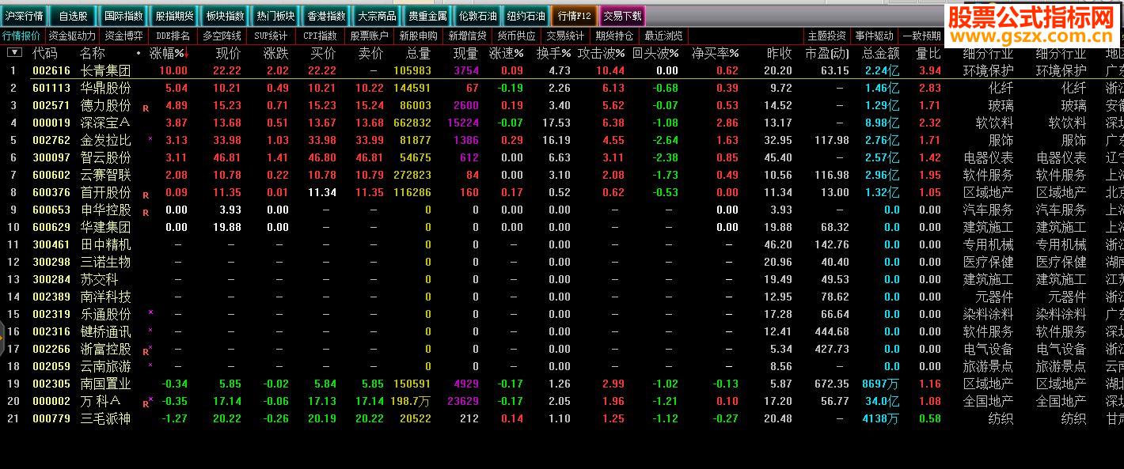Select the 交易统计 tab
Screen dimensions: 1124x469
pyautogui.click(x=565, y=36)
